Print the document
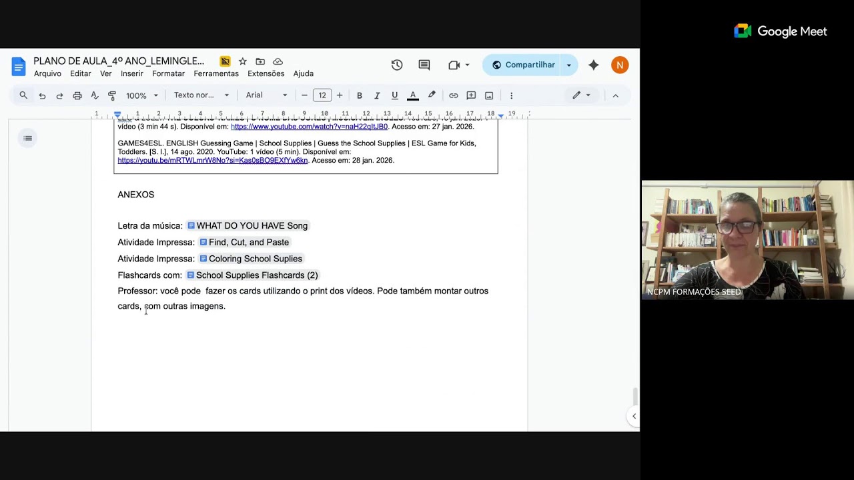This screenshot has height=480, width=854. (77, 95)
